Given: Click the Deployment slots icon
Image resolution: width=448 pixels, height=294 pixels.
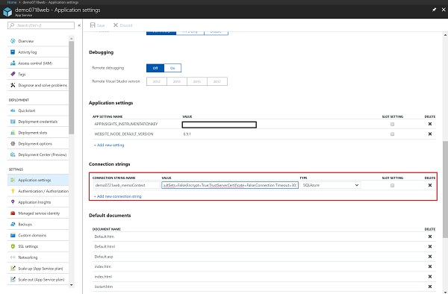Looking at the screenshot, I should click(13, 133).
